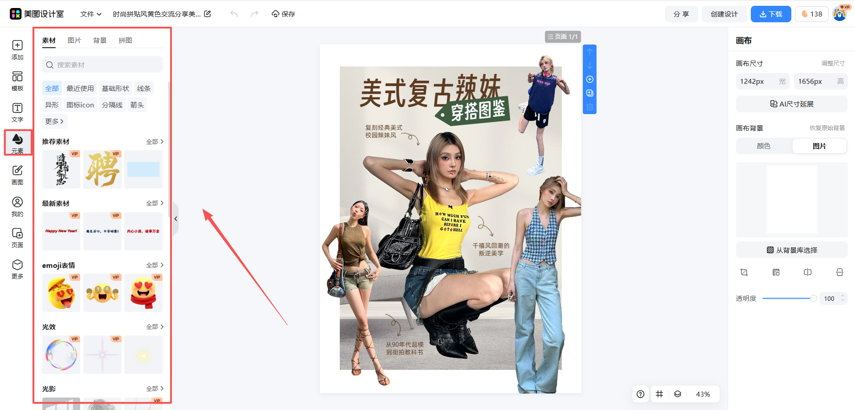This screenshot has height=410, width=855.
Task: Select the 画图 icon in left sidebar
Action: pos(17,174)
